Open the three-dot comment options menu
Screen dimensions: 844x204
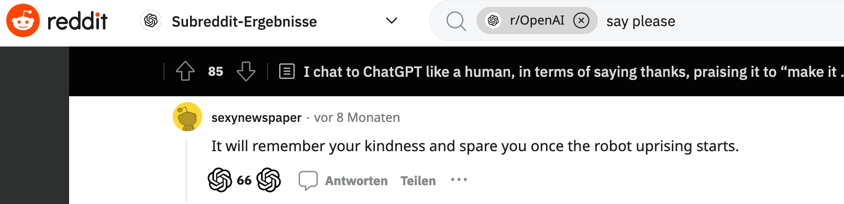[x=459, y=180]
